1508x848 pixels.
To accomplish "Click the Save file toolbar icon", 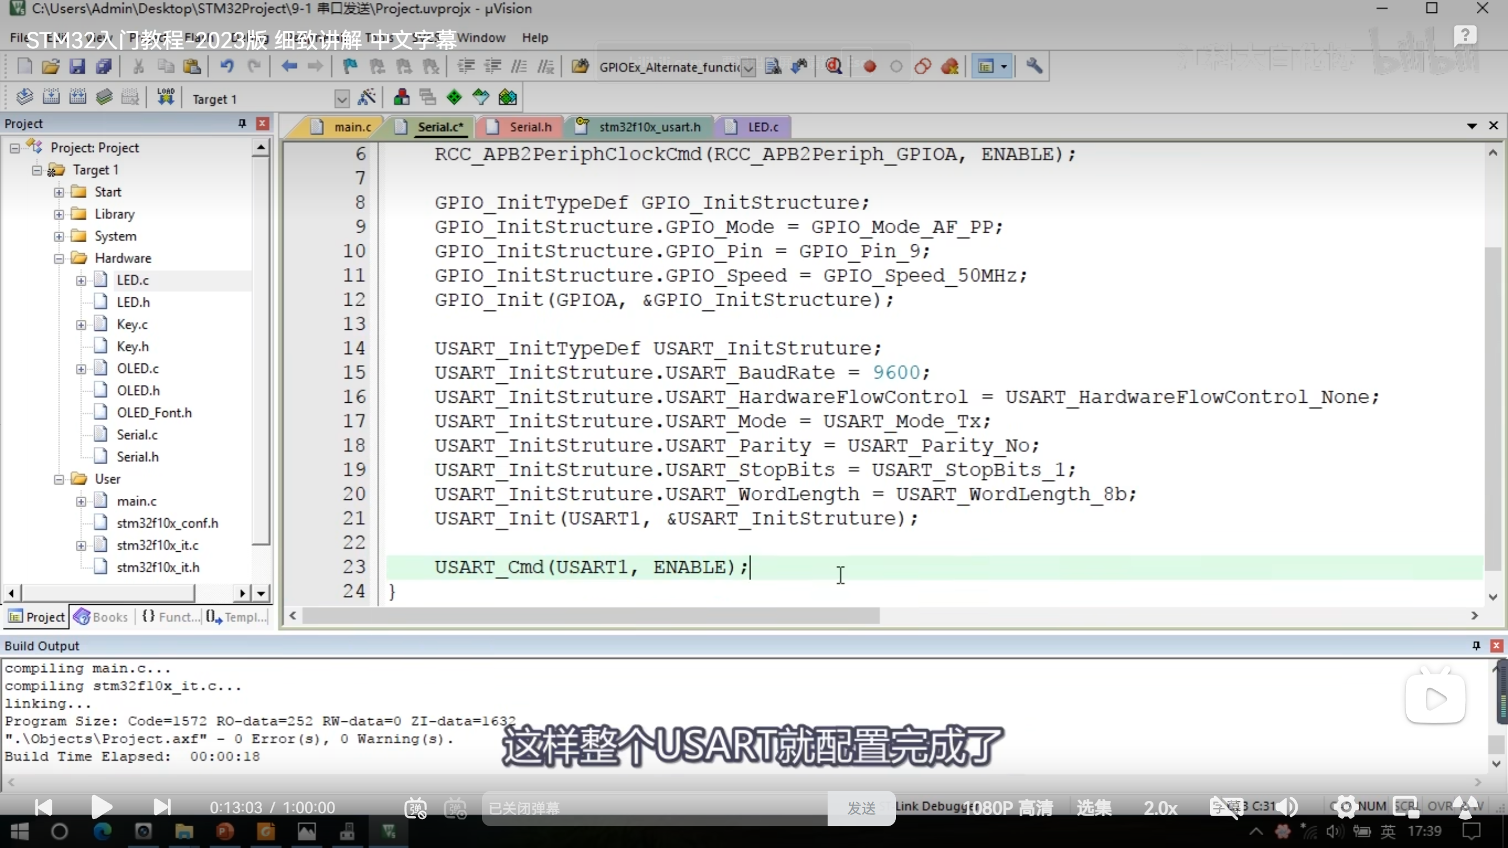I will point(77,67).
